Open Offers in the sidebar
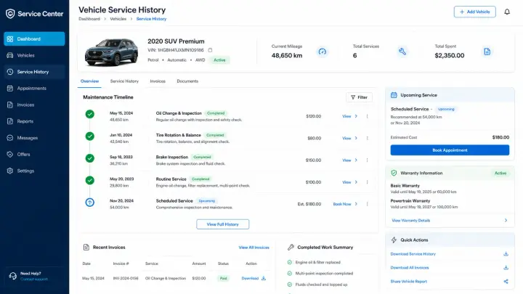 pyautogui.click(x=34, y=155)
